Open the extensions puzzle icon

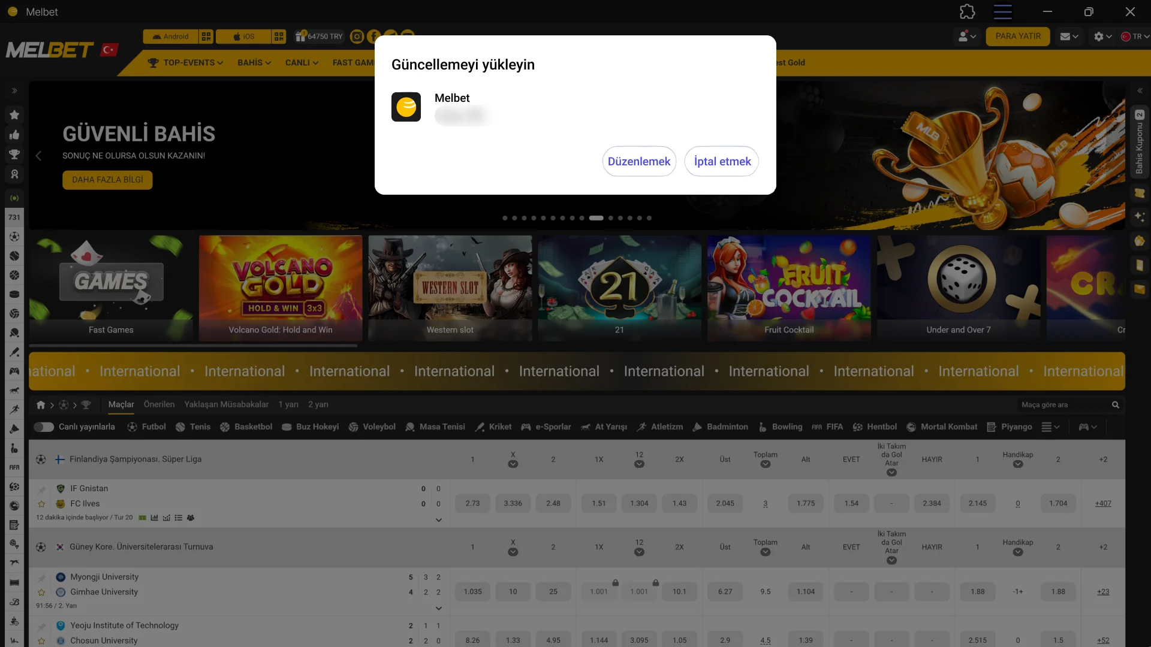[967, 11]
